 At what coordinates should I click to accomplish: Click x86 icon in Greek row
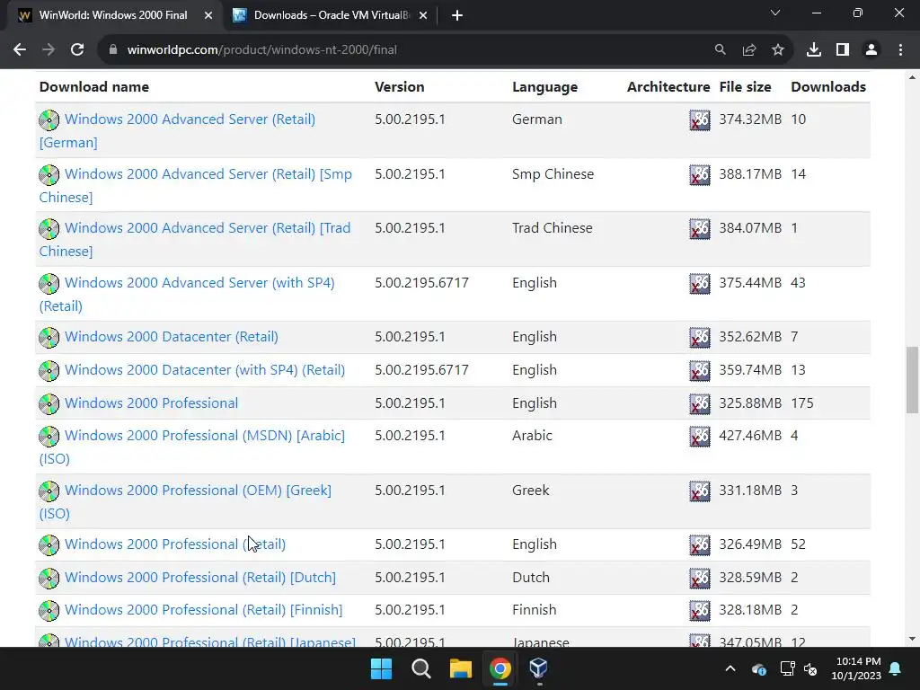[x=699, y=491]
